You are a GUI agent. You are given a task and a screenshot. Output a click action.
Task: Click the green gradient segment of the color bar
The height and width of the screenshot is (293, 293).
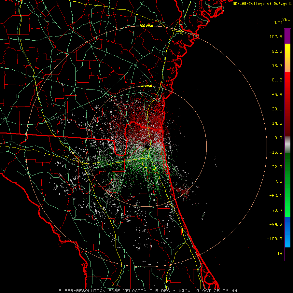[x=287, y=185]
